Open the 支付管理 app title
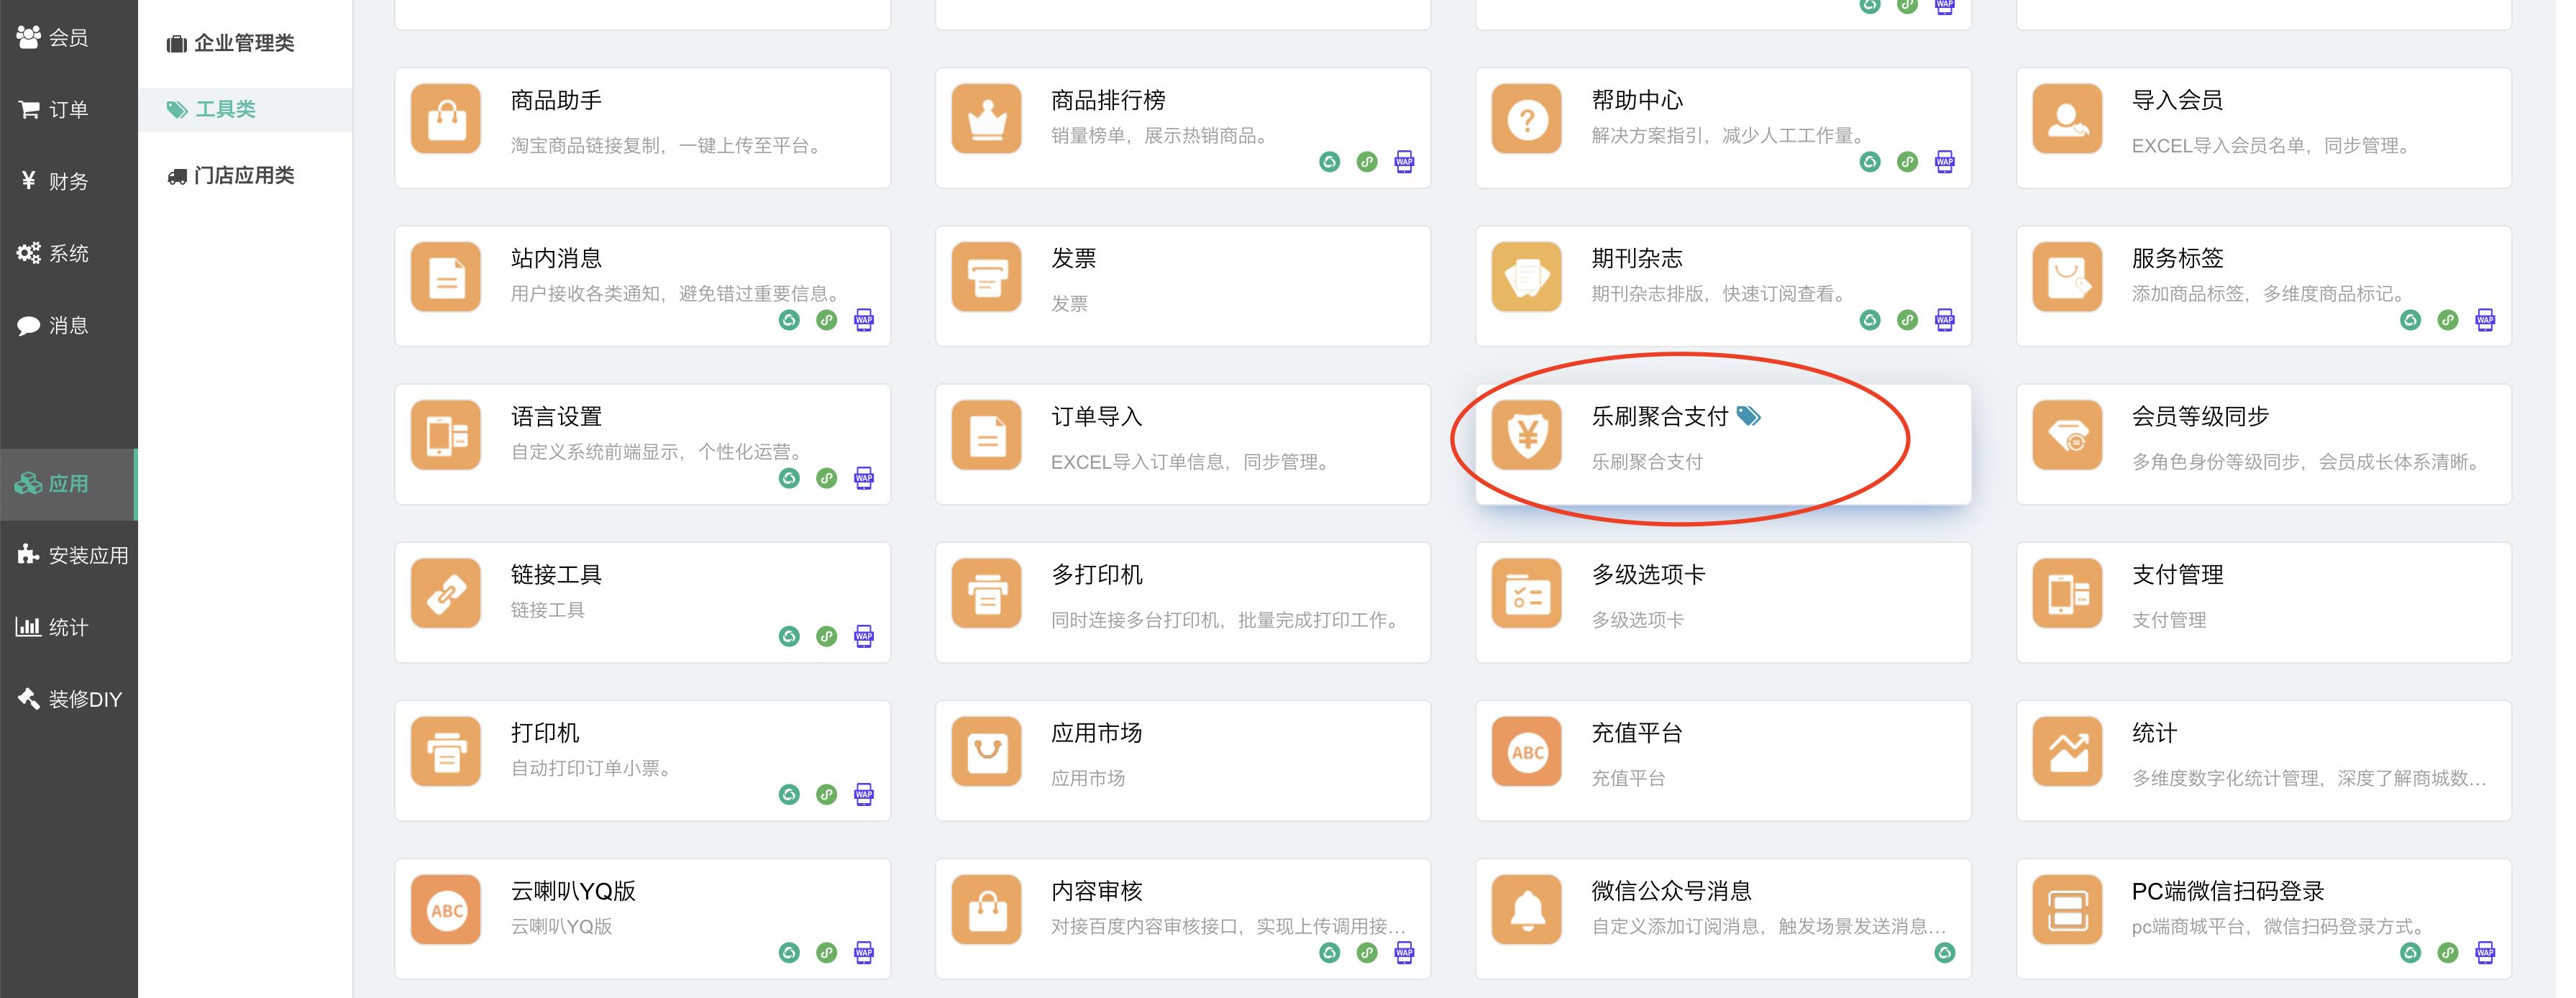2576x998 pixels. [x=2177, y=575]
